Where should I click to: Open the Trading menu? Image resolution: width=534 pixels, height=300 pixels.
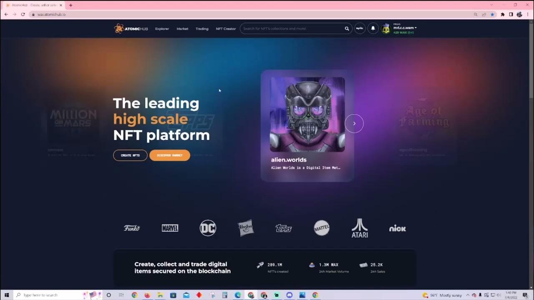click(x=202, y=29)
